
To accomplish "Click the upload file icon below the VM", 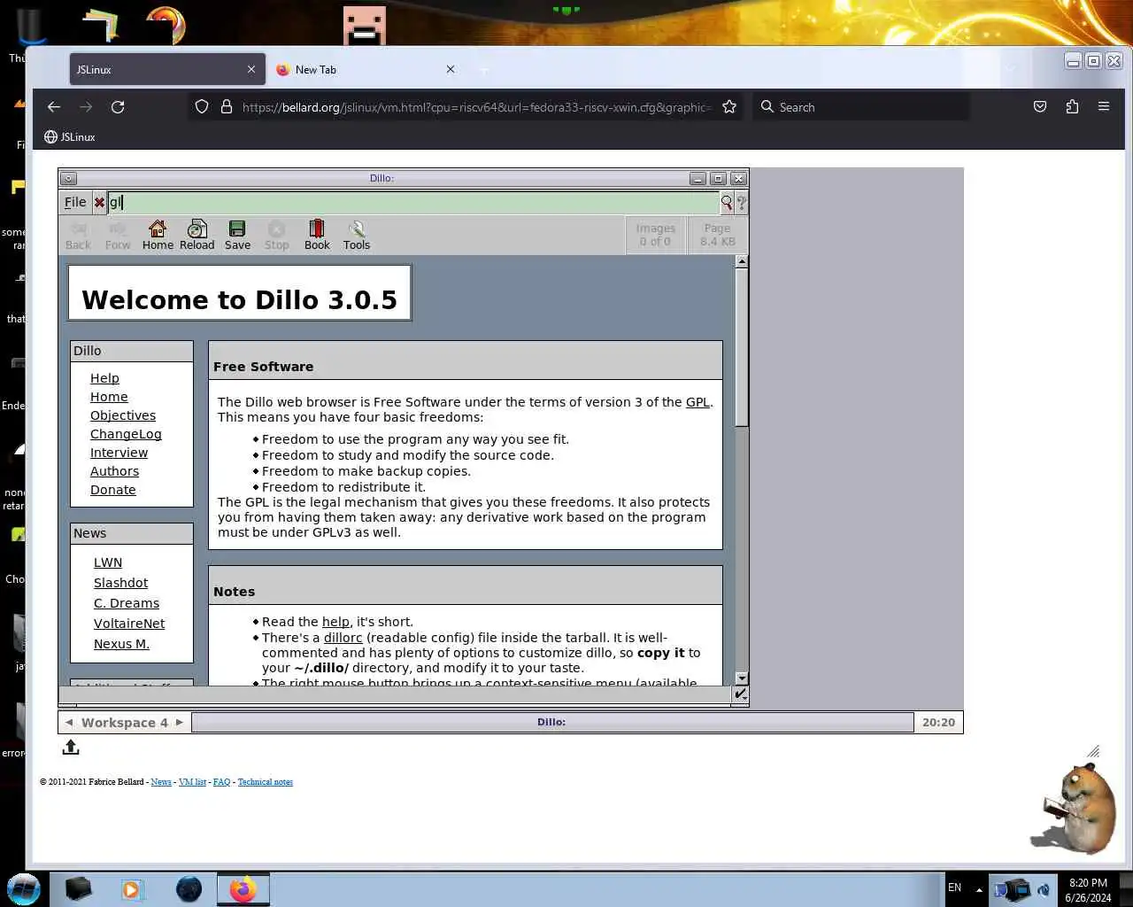I will click(71, 748).
